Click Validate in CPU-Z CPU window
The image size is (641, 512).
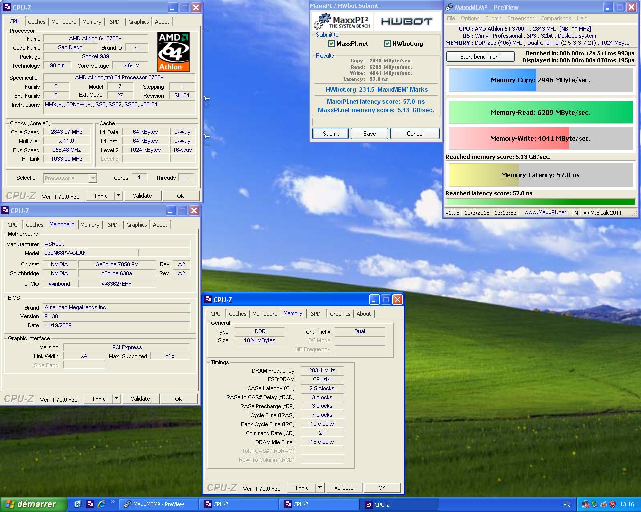142,196
